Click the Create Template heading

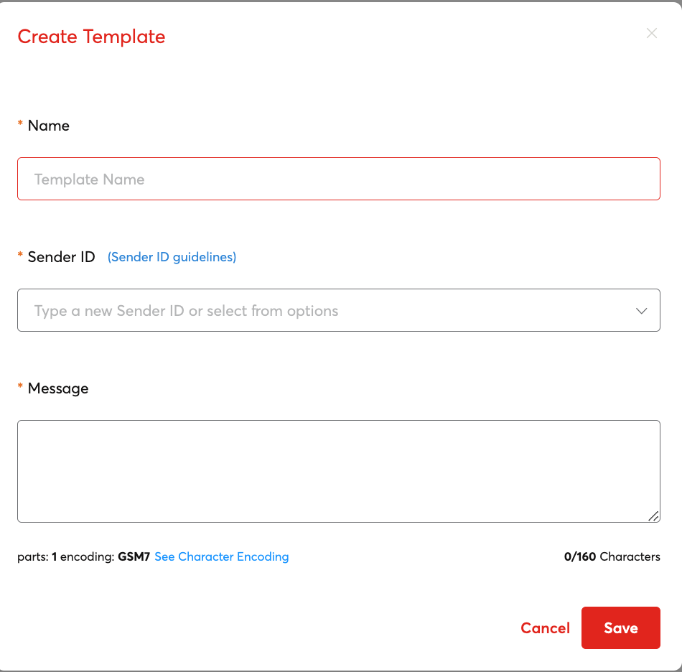click(91, 37)
